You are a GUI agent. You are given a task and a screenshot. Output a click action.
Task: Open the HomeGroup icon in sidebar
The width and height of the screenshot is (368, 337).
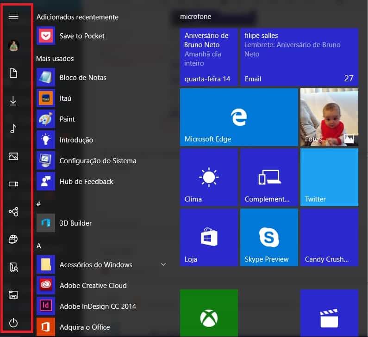click(x=13, y=212)
